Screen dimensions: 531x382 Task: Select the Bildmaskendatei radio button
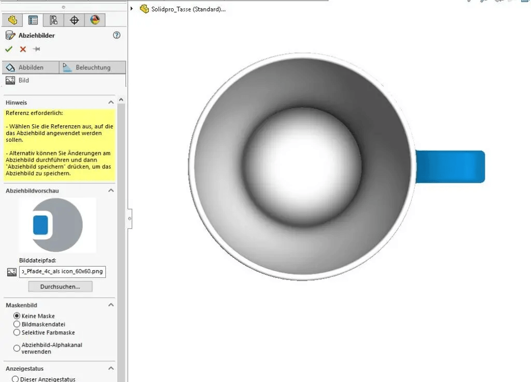17,324
